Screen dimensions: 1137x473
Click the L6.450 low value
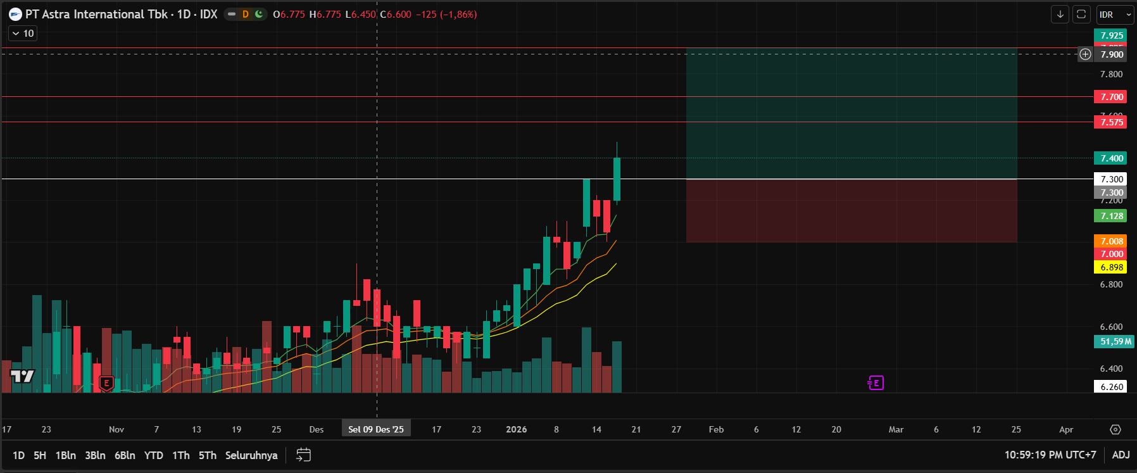point(360,15)
